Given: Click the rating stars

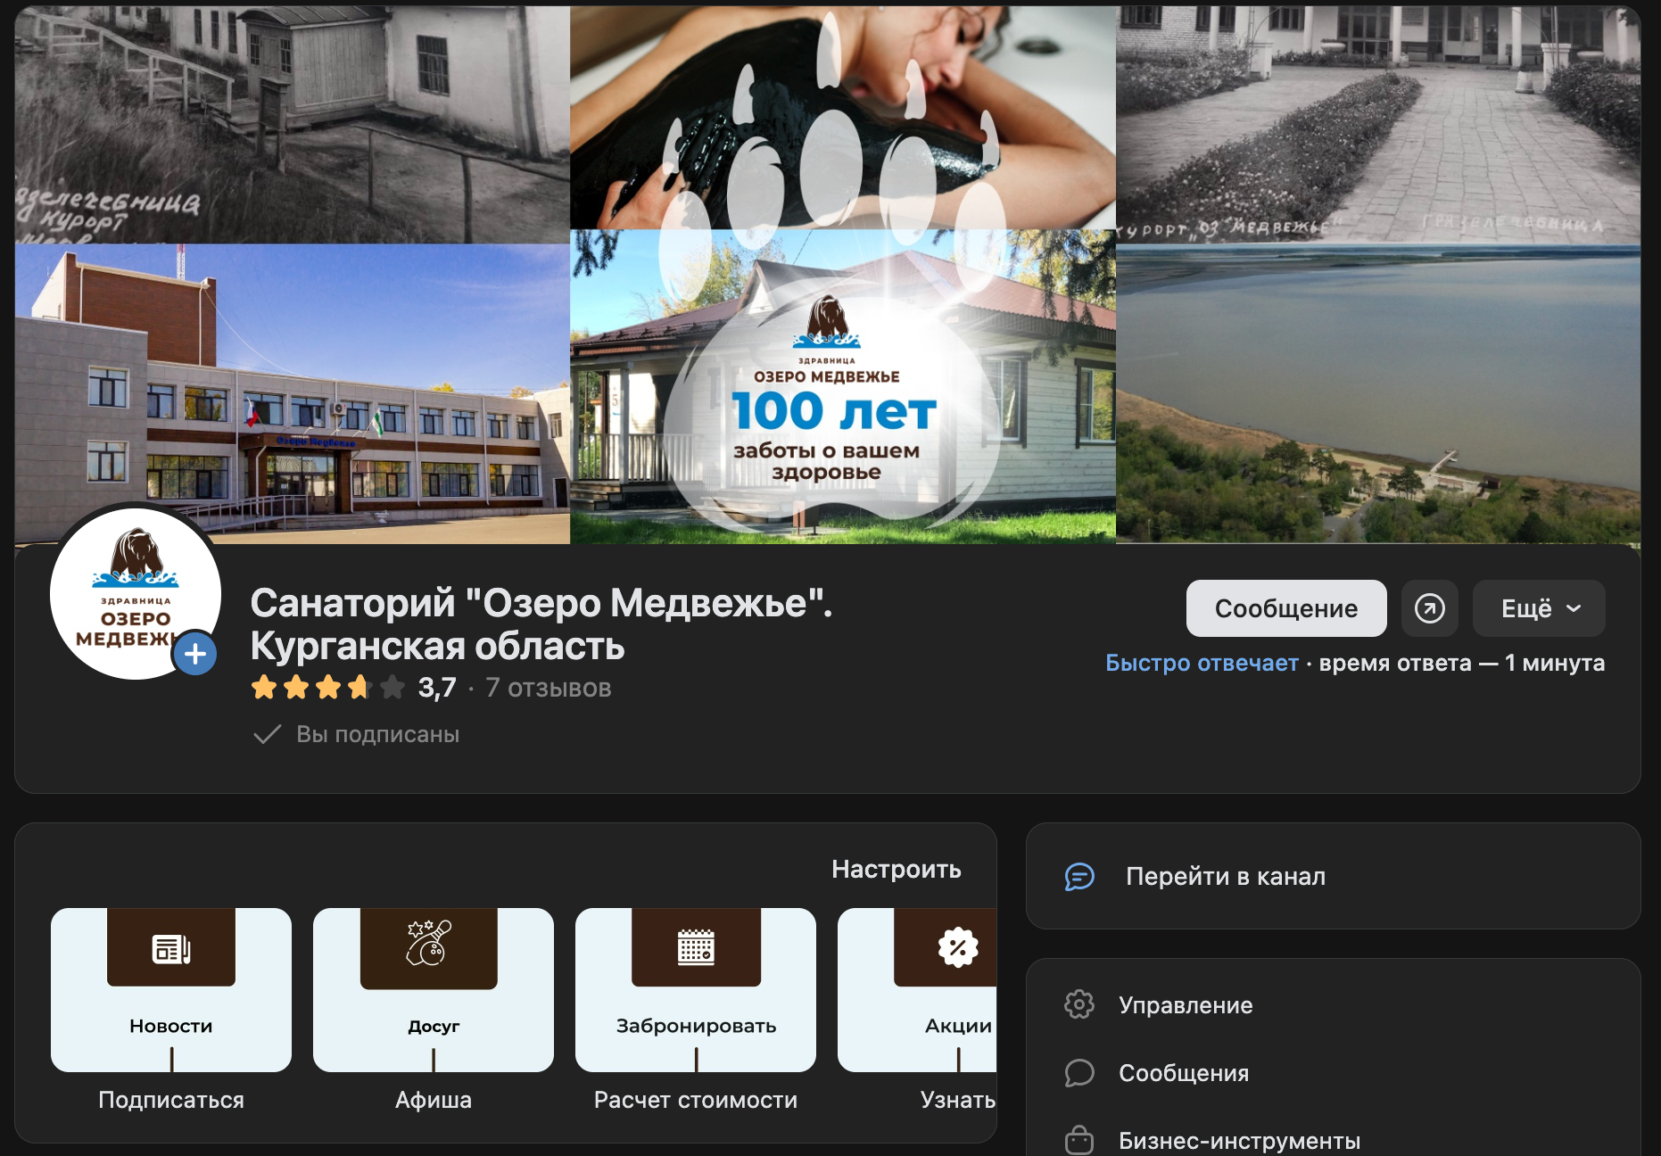Looking at the screenshot, I should [x=327, y=688].
